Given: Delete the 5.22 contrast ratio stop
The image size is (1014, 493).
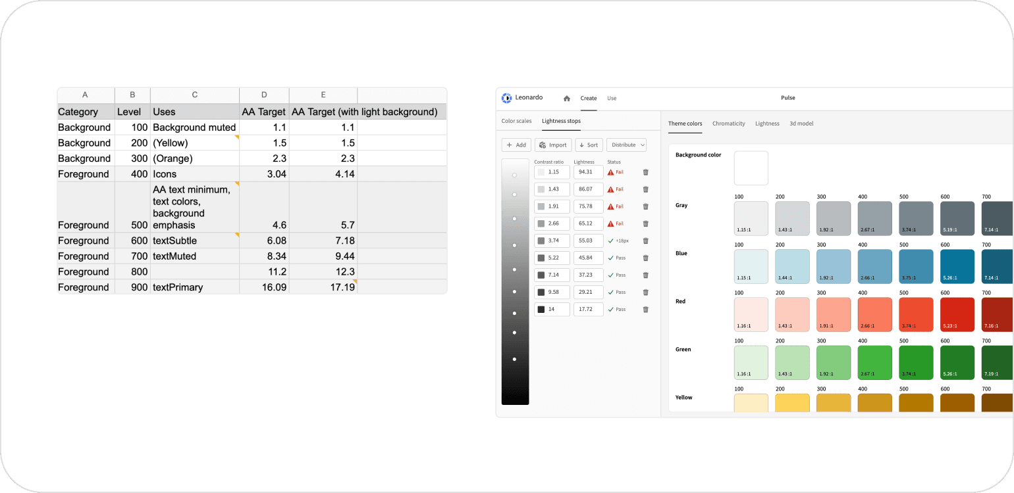Looking at the screenshot, I should click(x=645, y=258).
